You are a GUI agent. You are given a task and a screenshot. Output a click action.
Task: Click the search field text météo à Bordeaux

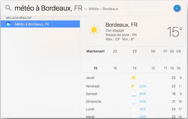tap(43, 8)
